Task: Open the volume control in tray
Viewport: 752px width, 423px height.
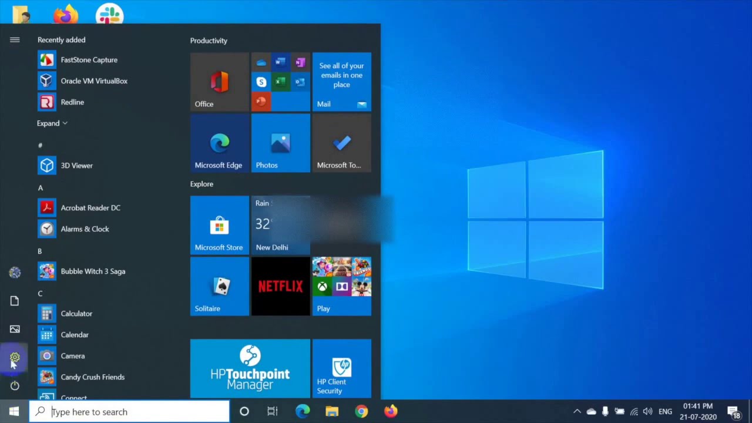Action: (647, 412)
